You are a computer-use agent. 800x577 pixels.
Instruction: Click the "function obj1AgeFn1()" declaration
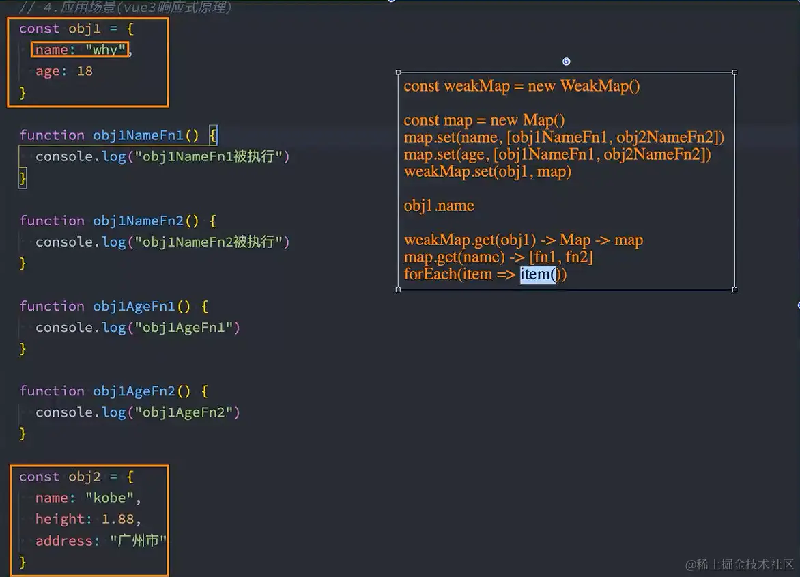coord(104,306)
